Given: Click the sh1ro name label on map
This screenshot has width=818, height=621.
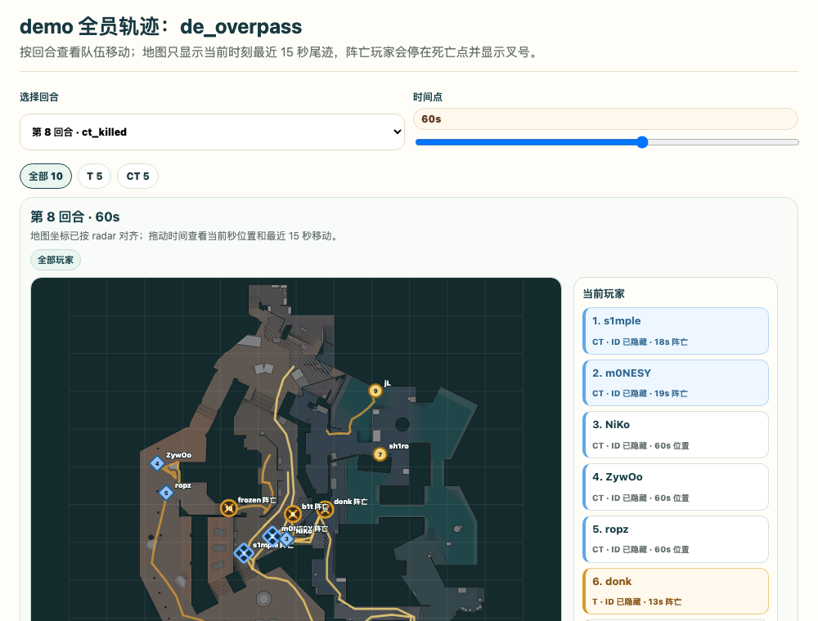Looking at the screenshot, I should pyautogui.click(x=398, y=446).
